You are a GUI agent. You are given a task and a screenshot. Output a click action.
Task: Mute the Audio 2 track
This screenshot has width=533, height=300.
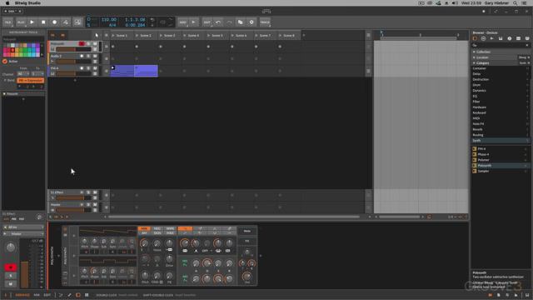pos(95,56)
